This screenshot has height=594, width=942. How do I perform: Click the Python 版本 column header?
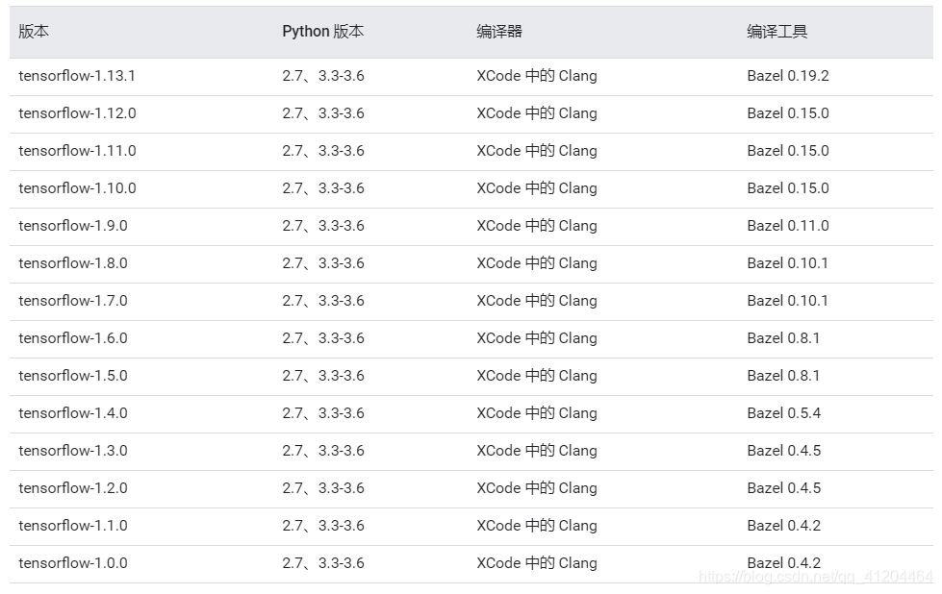[x=323, y=31]
